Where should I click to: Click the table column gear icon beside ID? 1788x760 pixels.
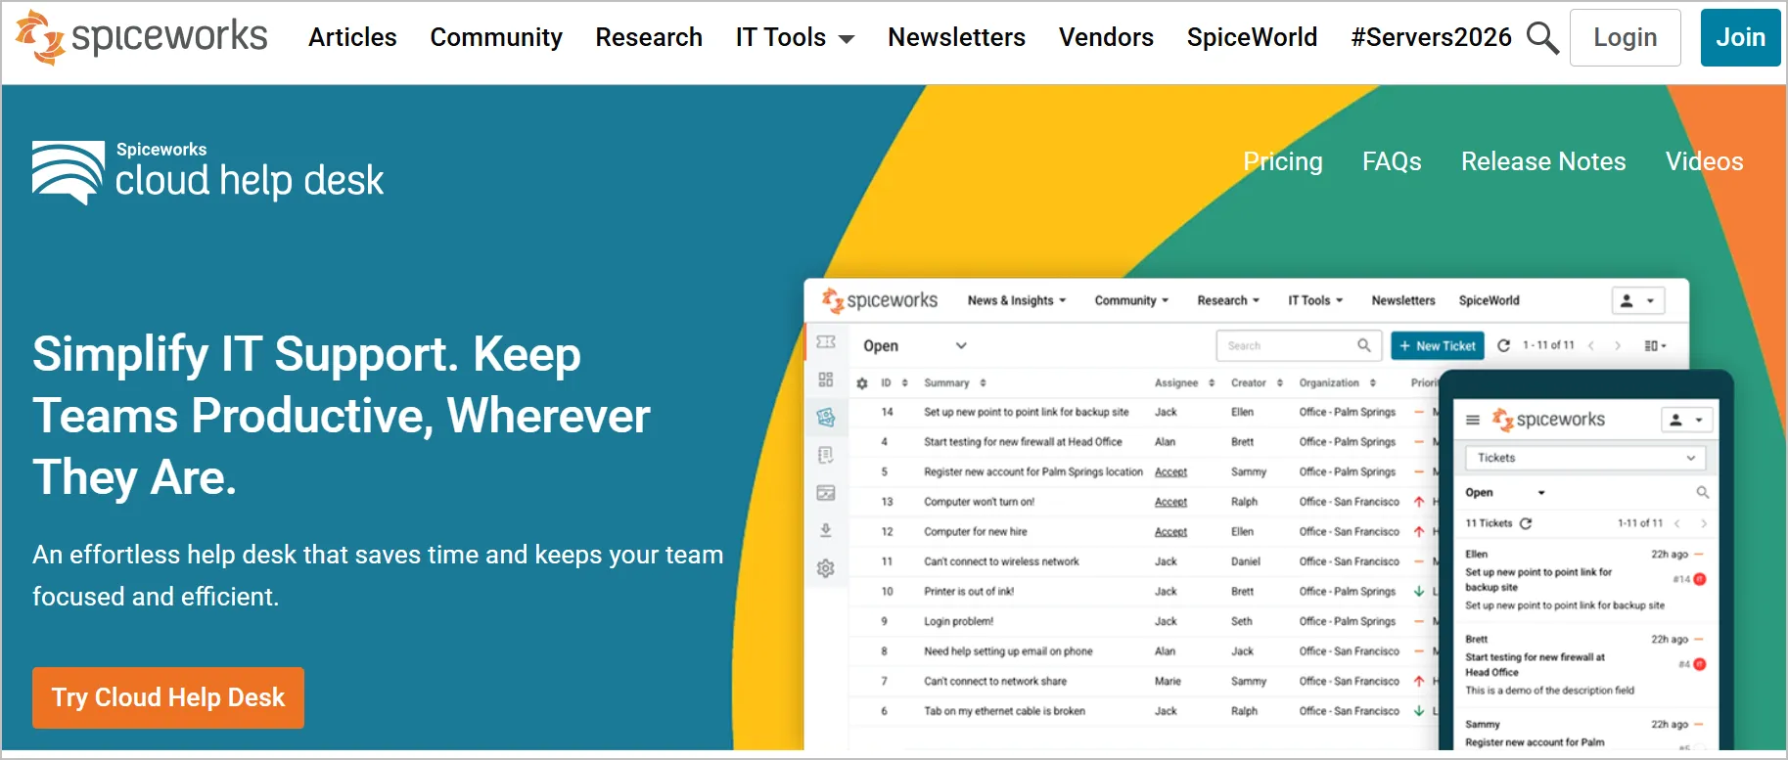click(x=862, y=383)
